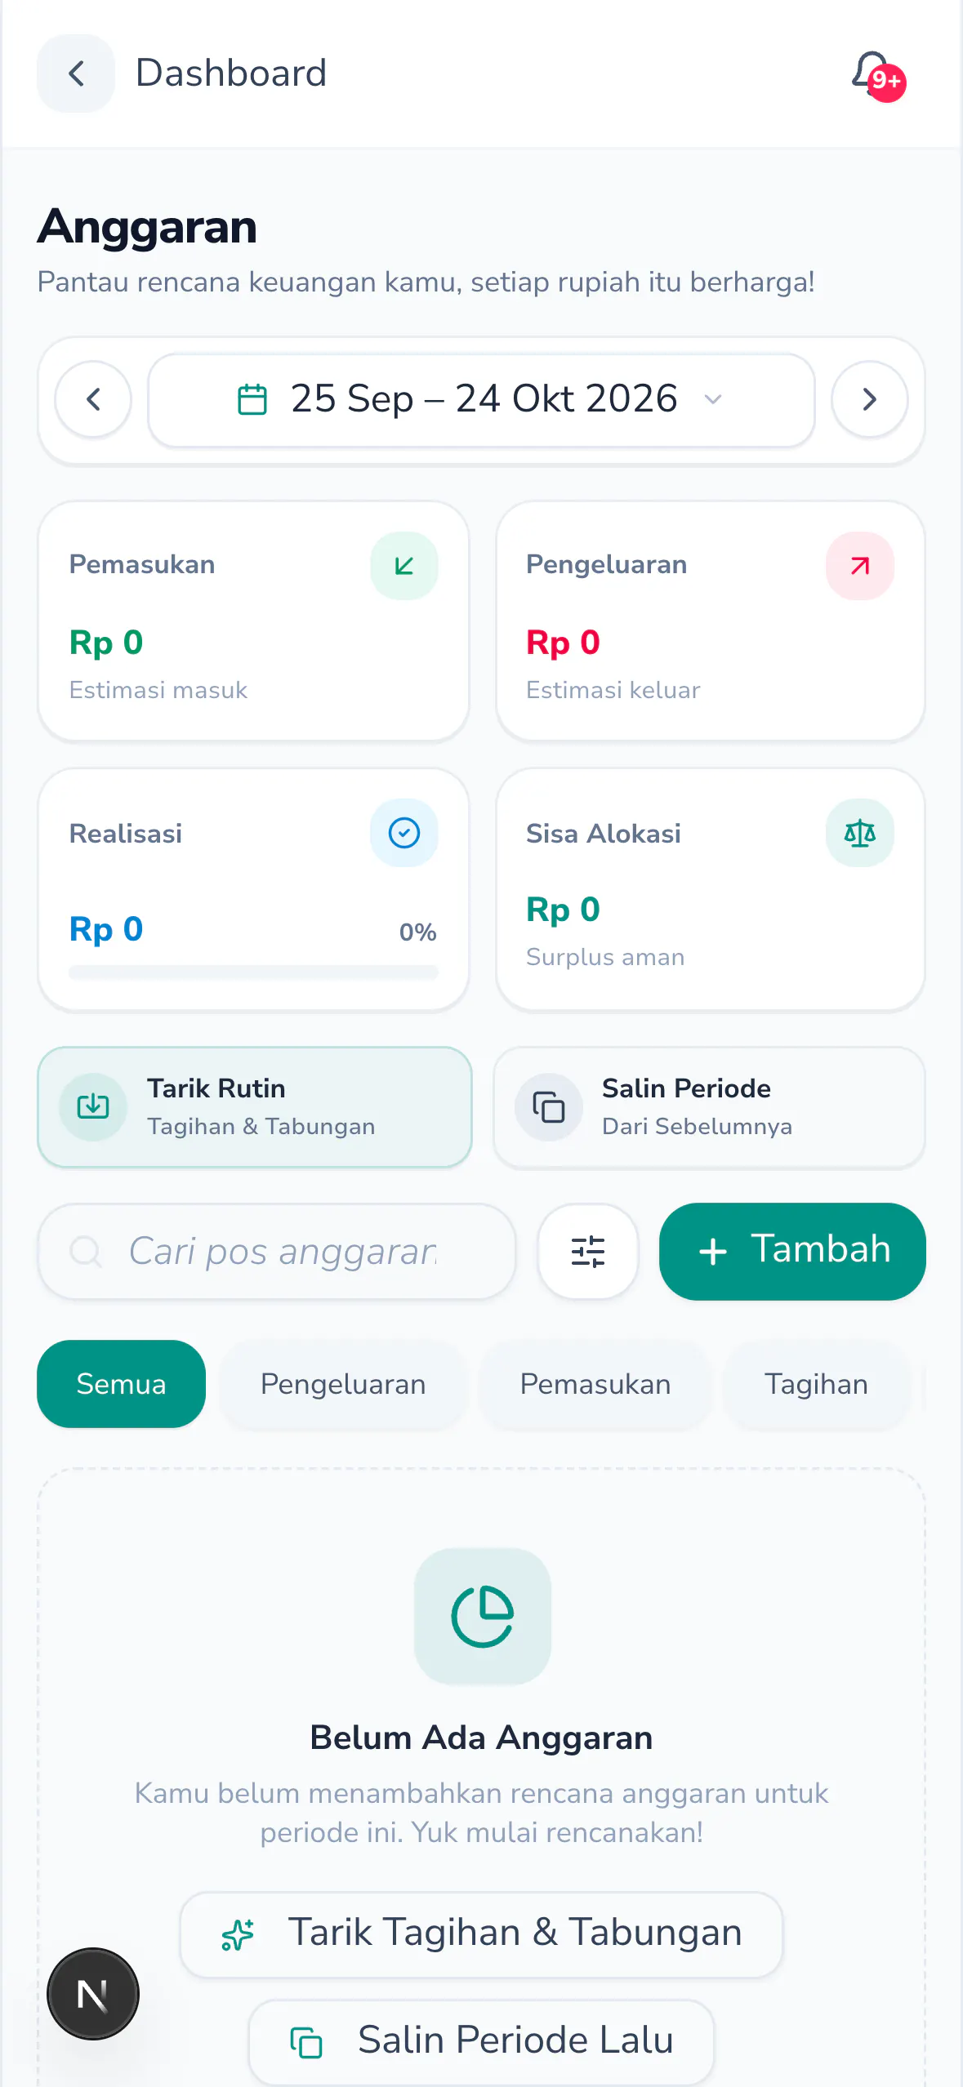Select the Semua filter chip

[121, 1384]
